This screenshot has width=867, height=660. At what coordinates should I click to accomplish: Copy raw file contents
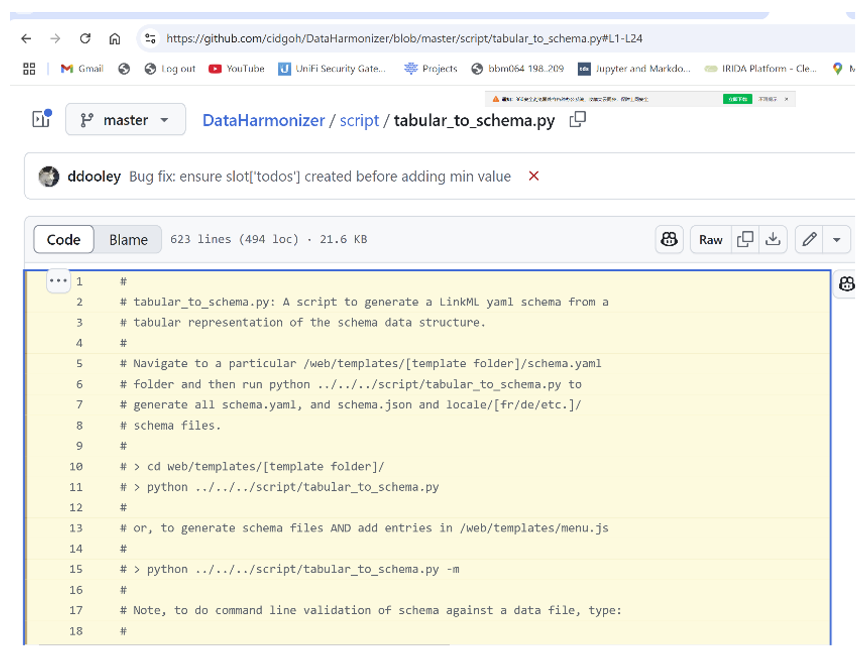(745, 239)
